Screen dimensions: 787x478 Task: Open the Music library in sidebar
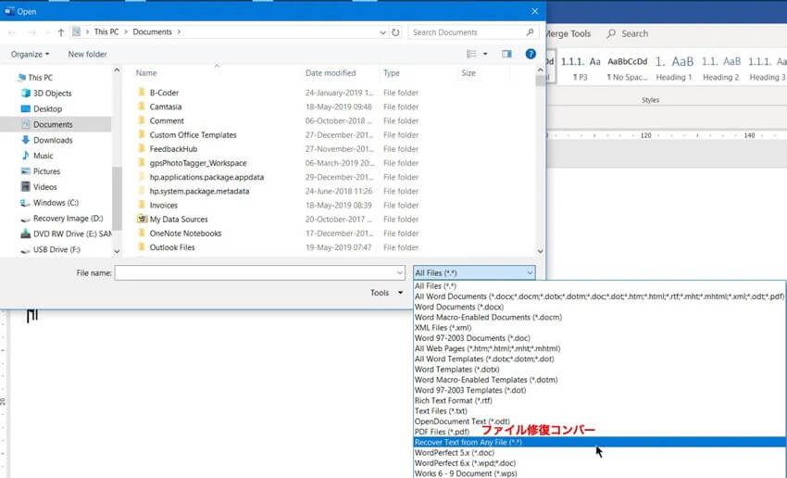43,156
